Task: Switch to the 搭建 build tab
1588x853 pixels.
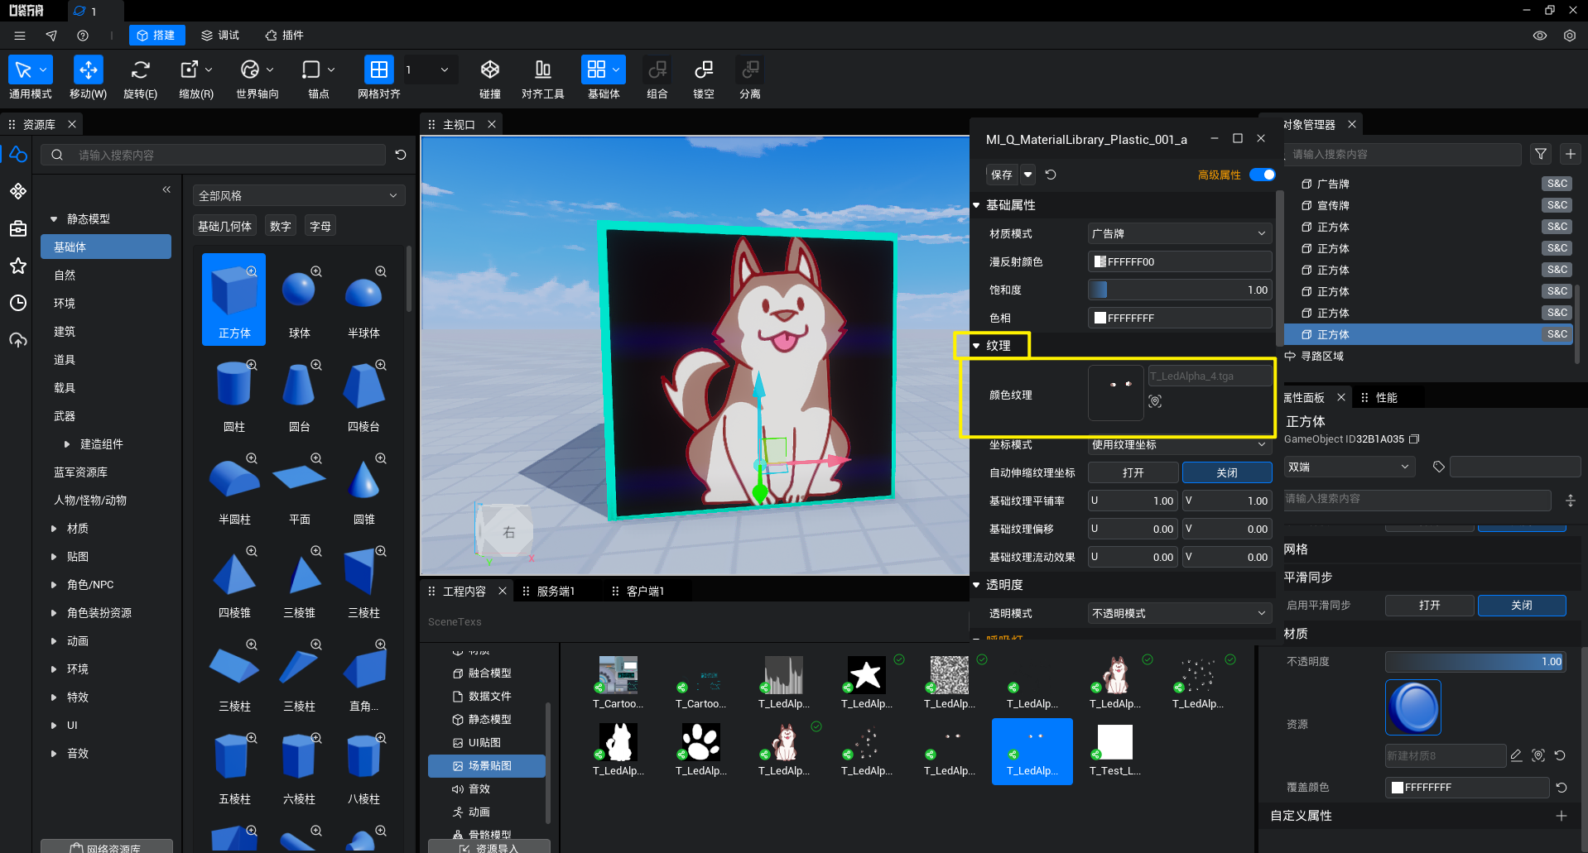Action: 156,36
